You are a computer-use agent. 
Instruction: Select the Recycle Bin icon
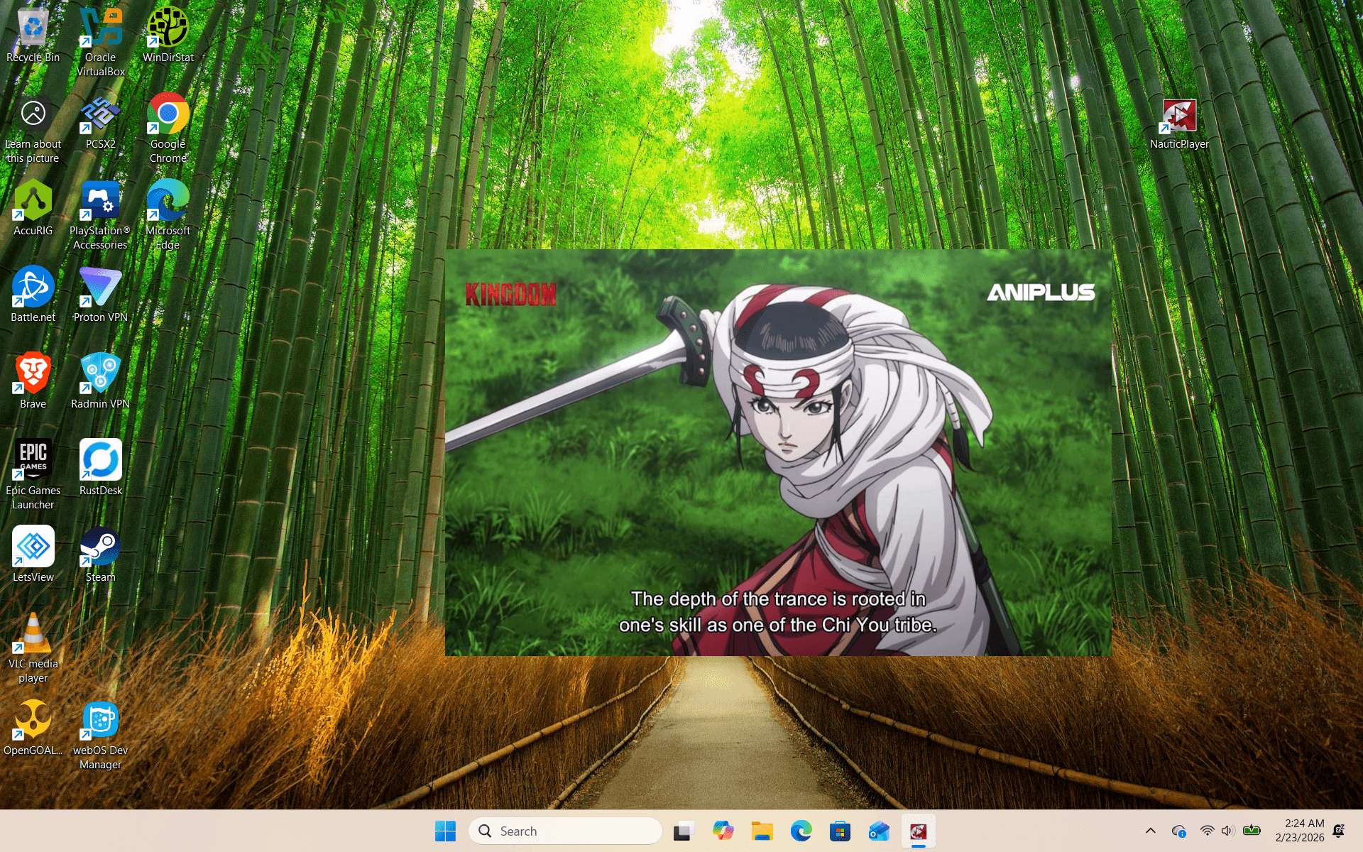[33, 28]
